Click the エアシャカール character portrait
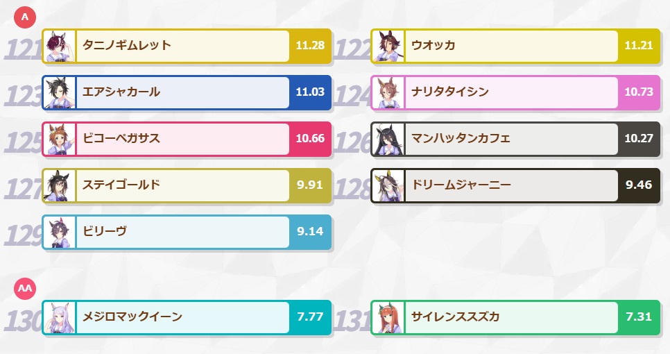Screen dimensions: 670x354 point(60,93)
